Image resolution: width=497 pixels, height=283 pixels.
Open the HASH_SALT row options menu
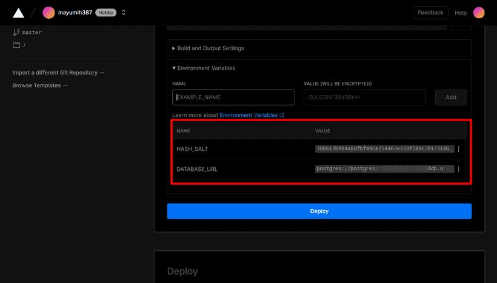click(x=459, y=149)
